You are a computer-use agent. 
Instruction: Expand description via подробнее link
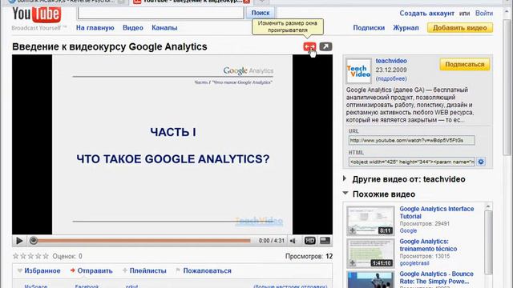click(x=391, y=78)
